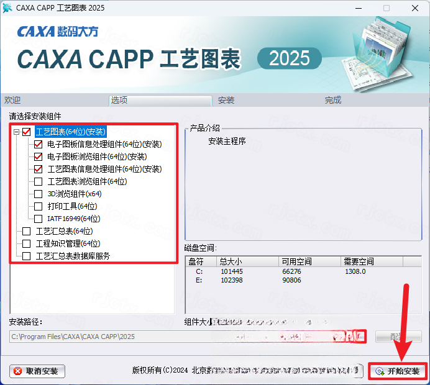Screen dimensions: 430x385
Task: Select 工艺图表信息处理组件(64位)(安装) label
Action: tap(104, 169)
